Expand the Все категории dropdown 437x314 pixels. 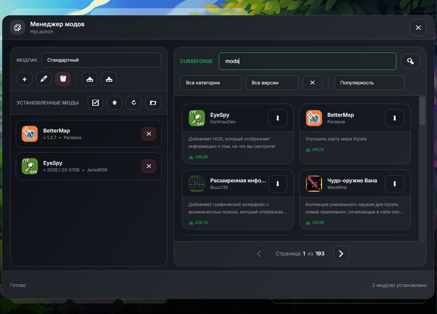coord(210,83)
